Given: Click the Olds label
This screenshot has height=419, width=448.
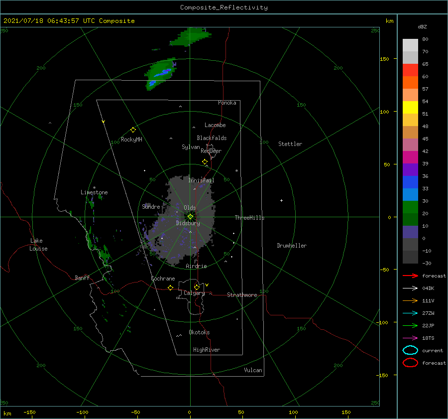Looking at the screenshot, I should coord(190,208).
